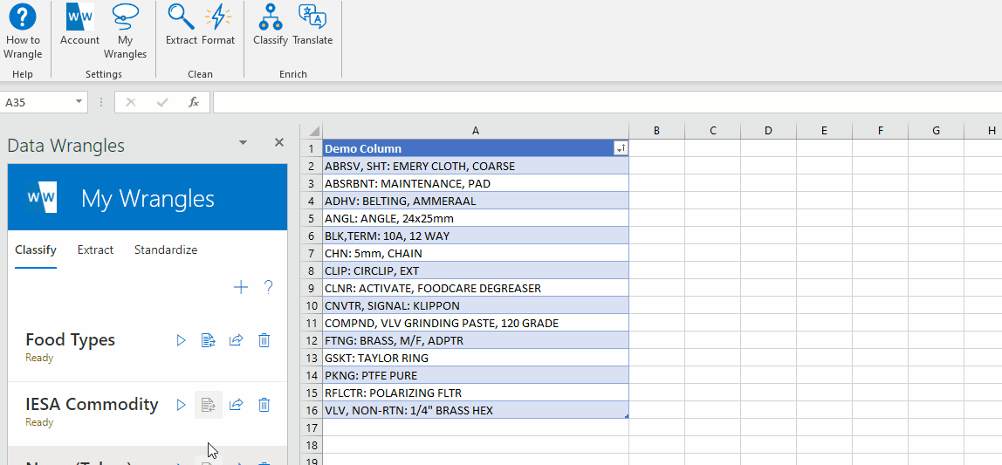Run the Food Types wrangle
The width and height of the screenshot is (1002, 465).
[182, 340]
